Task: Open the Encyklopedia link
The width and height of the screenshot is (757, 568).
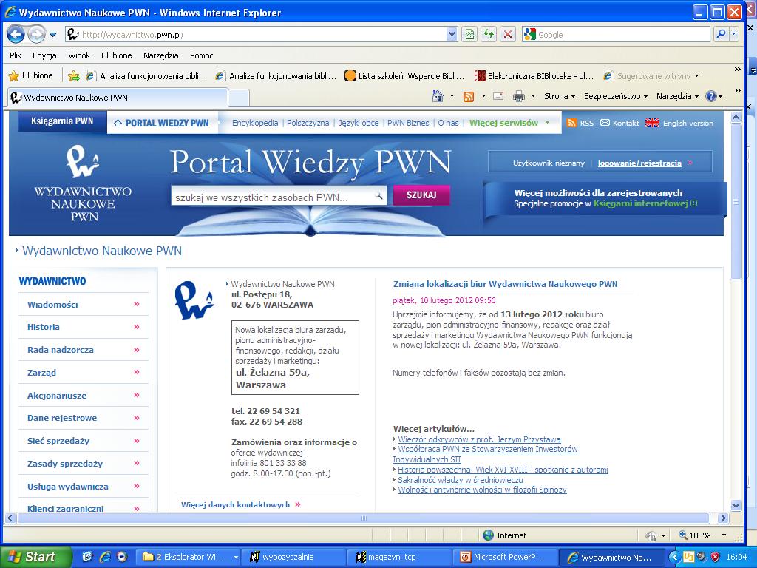Action: pos(255,123)
